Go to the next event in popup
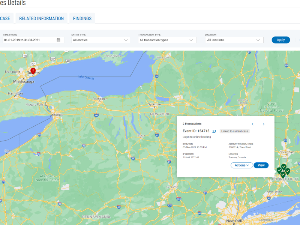The width and height of the screenshot is (300, 225). coord(264,124)
